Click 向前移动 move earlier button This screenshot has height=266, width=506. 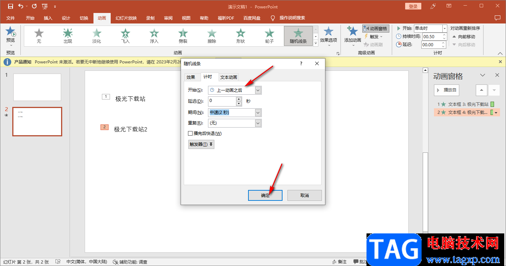click(x=463, y=36)
